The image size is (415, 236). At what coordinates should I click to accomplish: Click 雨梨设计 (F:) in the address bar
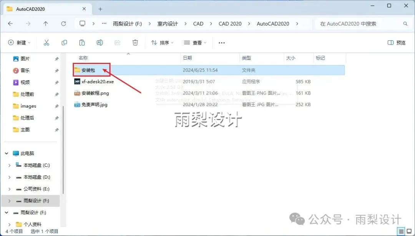click(x=127, y=23)
